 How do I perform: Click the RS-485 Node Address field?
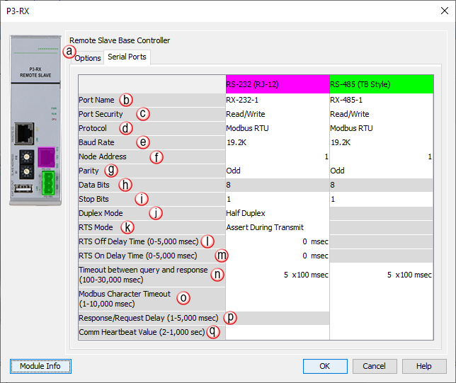(381, 156)
